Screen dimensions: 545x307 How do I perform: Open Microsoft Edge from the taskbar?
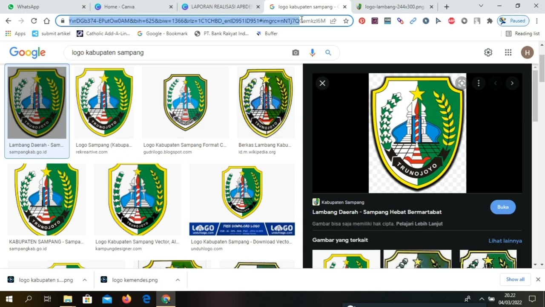pos(146,299)
